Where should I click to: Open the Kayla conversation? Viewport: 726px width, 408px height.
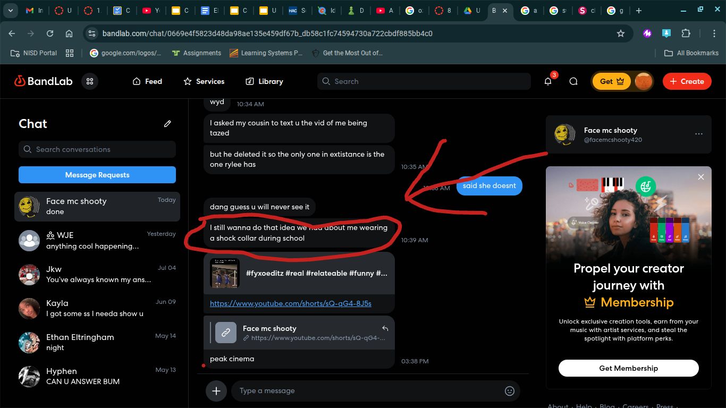pos(97,308)
